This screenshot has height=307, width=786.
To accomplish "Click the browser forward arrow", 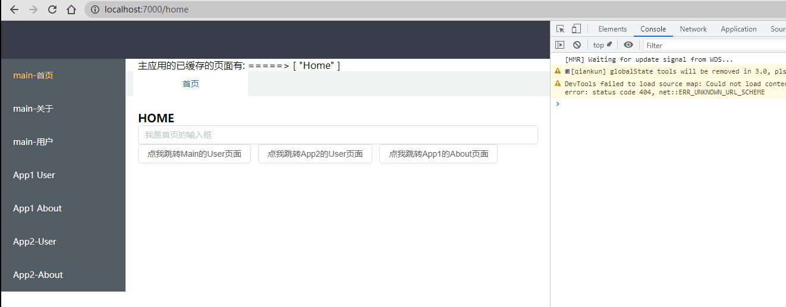I will click(33, 10).
